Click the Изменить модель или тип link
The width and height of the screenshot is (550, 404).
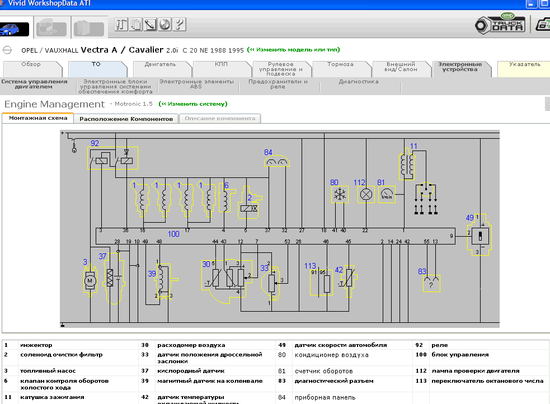294,50
